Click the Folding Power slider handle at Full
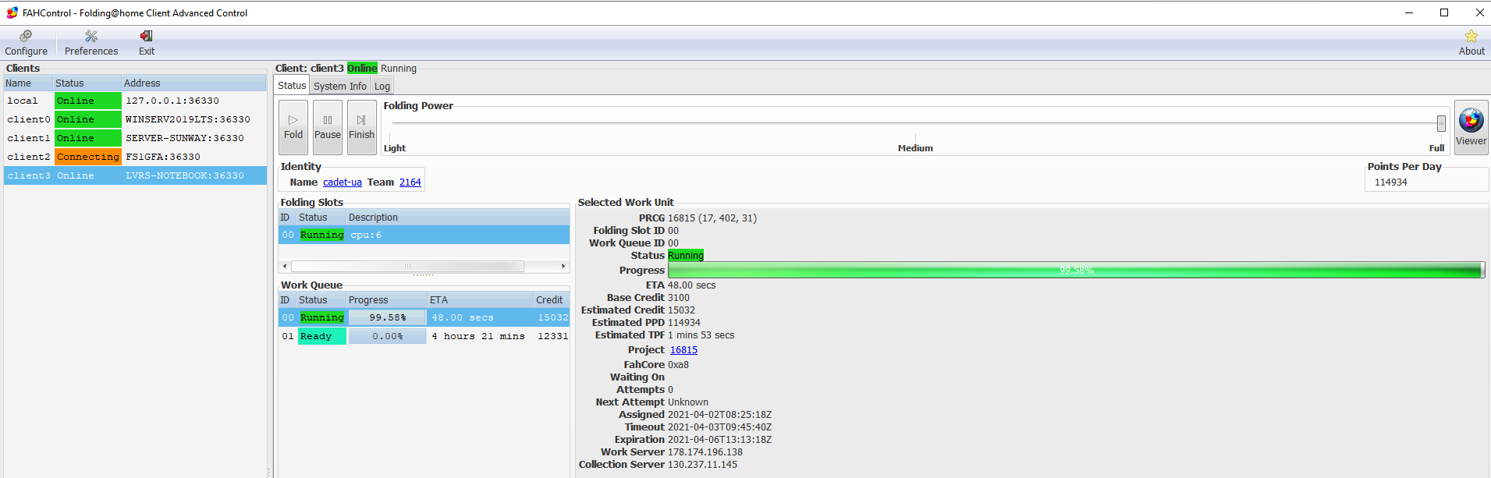The height and width of the screenshot is (478, 1491). click(x=1441, y=123)
